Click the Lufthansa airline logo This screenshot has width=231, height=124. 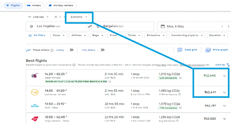pos(35,92)
